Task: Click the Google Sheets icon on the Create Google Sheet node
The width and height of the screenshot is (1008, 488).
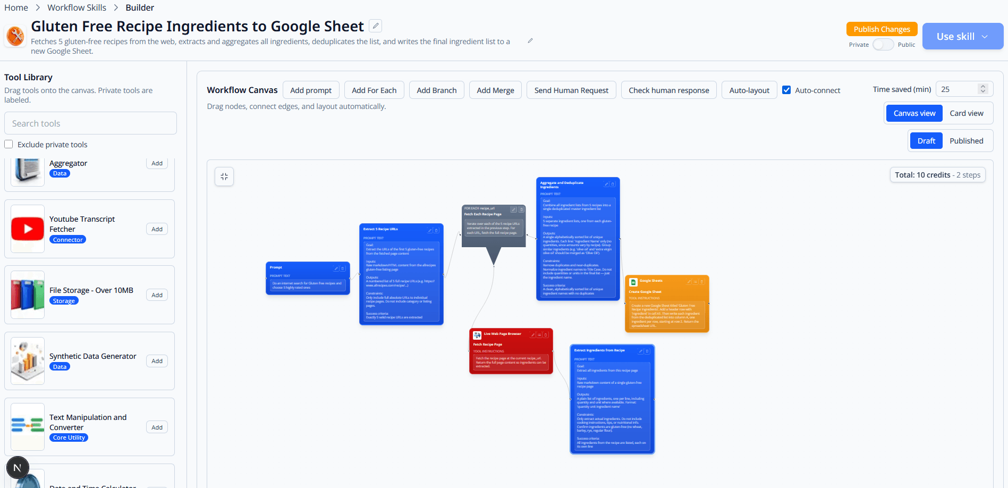Action: 633,282
